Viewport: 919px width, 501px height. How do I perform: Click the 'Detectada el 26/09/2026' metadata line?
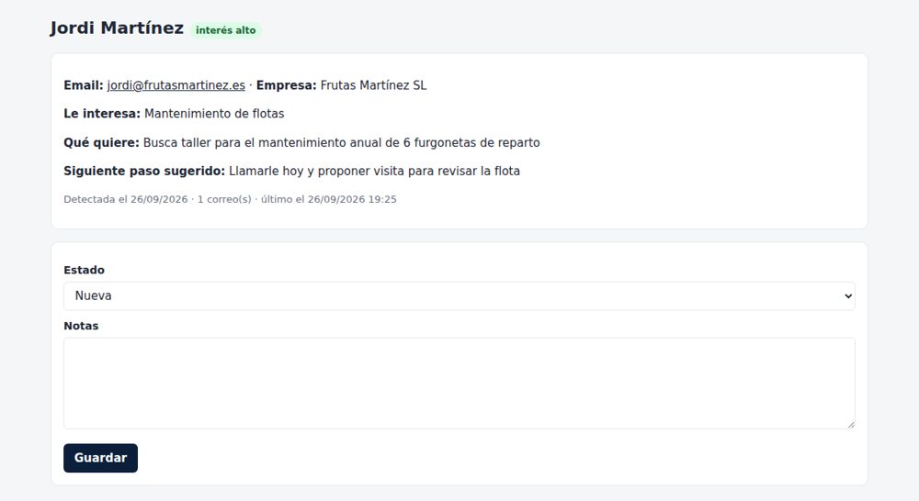(x=230, y=200)
